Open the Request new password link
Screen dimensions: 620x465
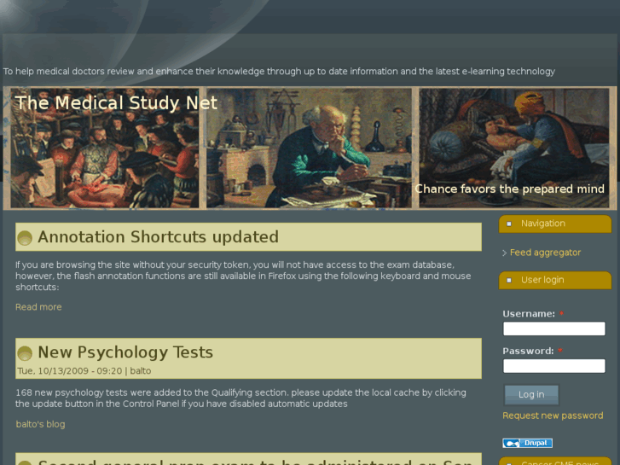click(553, 416)
